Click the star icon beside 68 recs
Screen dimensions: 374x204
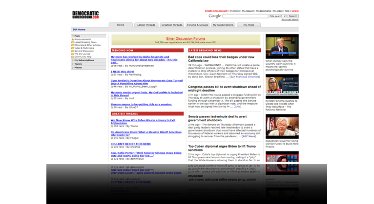click(112, 66)
